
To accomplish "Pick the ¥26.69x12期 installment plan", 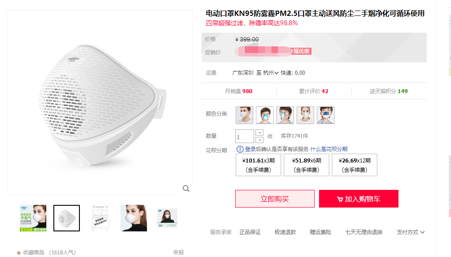I will pos(354,165).
